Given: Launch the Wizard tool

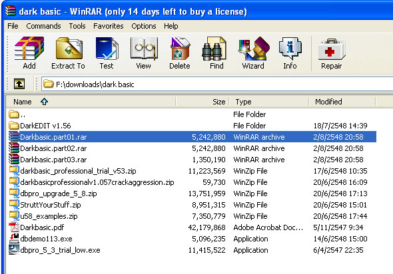Looking at the screenshot, I should (253, 53).
